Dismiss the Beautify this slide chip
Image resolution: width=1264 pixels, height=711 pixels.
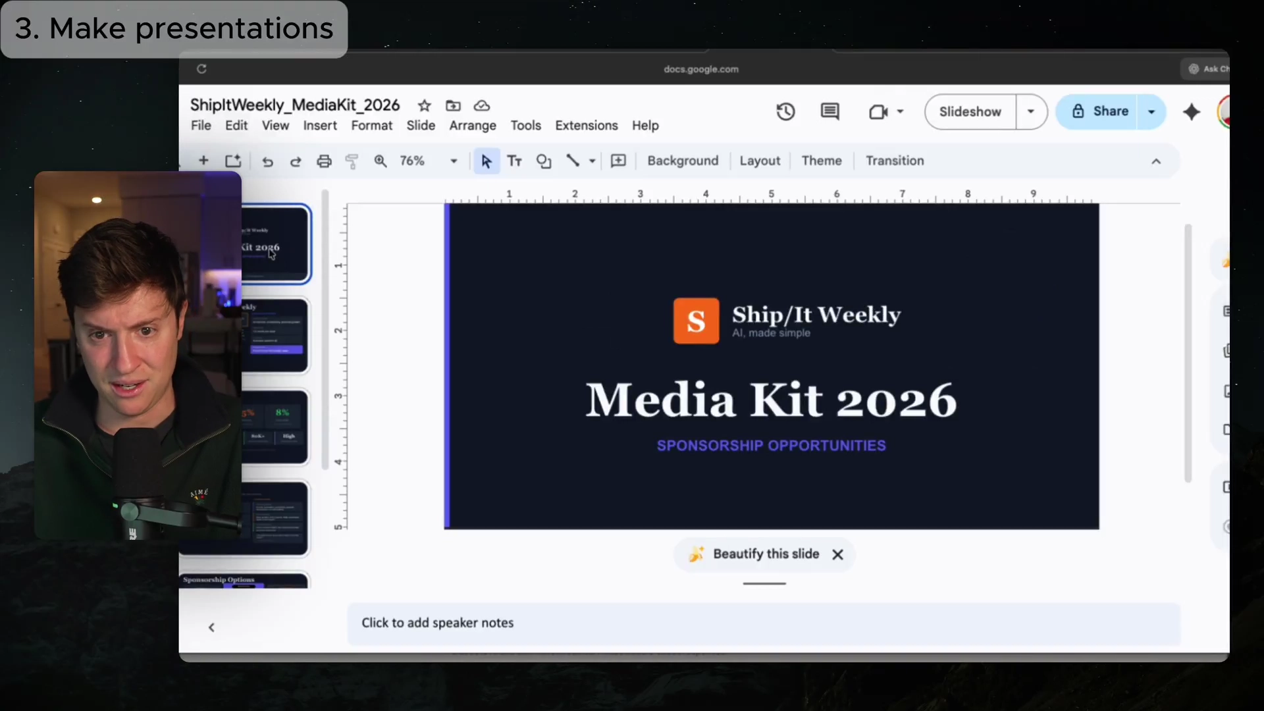(837, 554)
